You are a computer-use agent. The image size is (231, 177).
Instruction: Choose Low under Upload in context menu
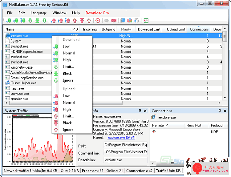click(72, 96)
